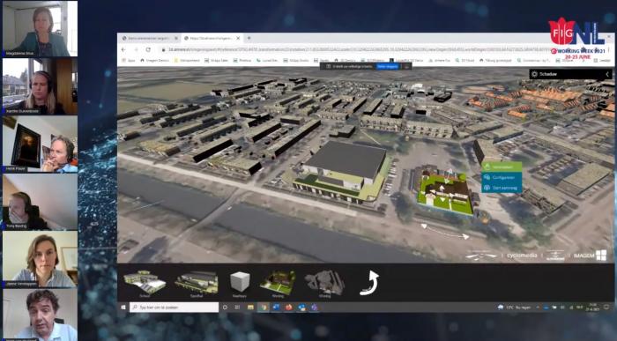The width and height of the screenshot is (617, 341).
Task: Reload the browser page
Action: tap(148, 49)
